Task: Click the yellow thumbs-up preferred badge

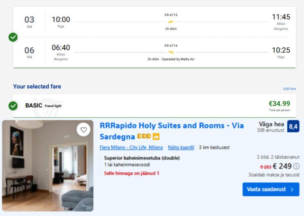Action: pyautogui.click(x=156, y=137)
